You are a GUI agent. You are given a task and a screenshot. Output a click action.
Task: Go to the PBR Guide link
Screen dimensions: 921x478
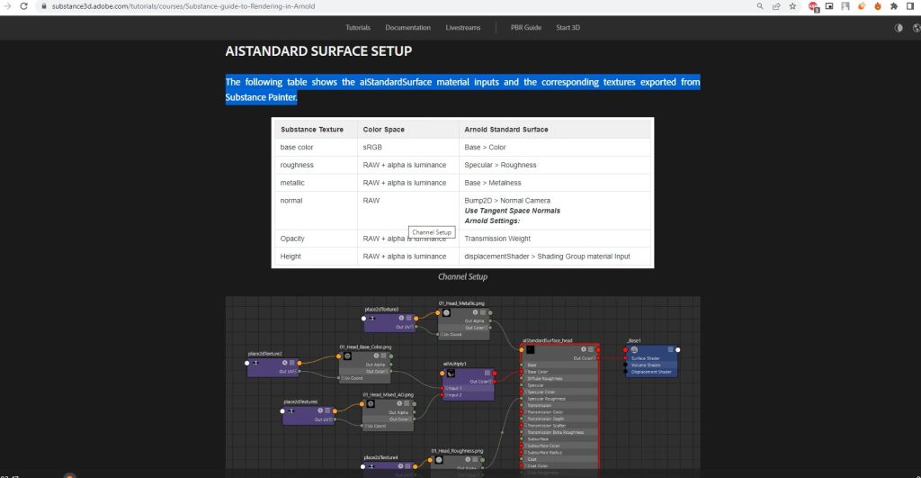525,28
